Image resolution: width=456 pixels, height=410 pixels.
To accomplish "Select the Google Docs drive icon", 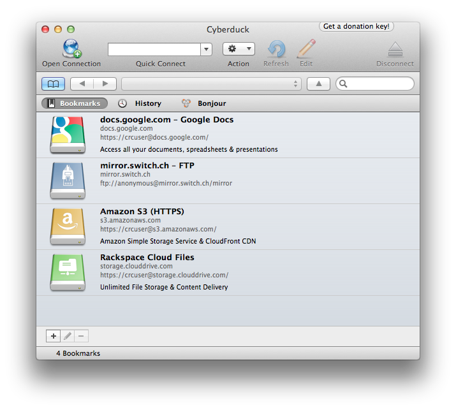I will click(68, 135).
